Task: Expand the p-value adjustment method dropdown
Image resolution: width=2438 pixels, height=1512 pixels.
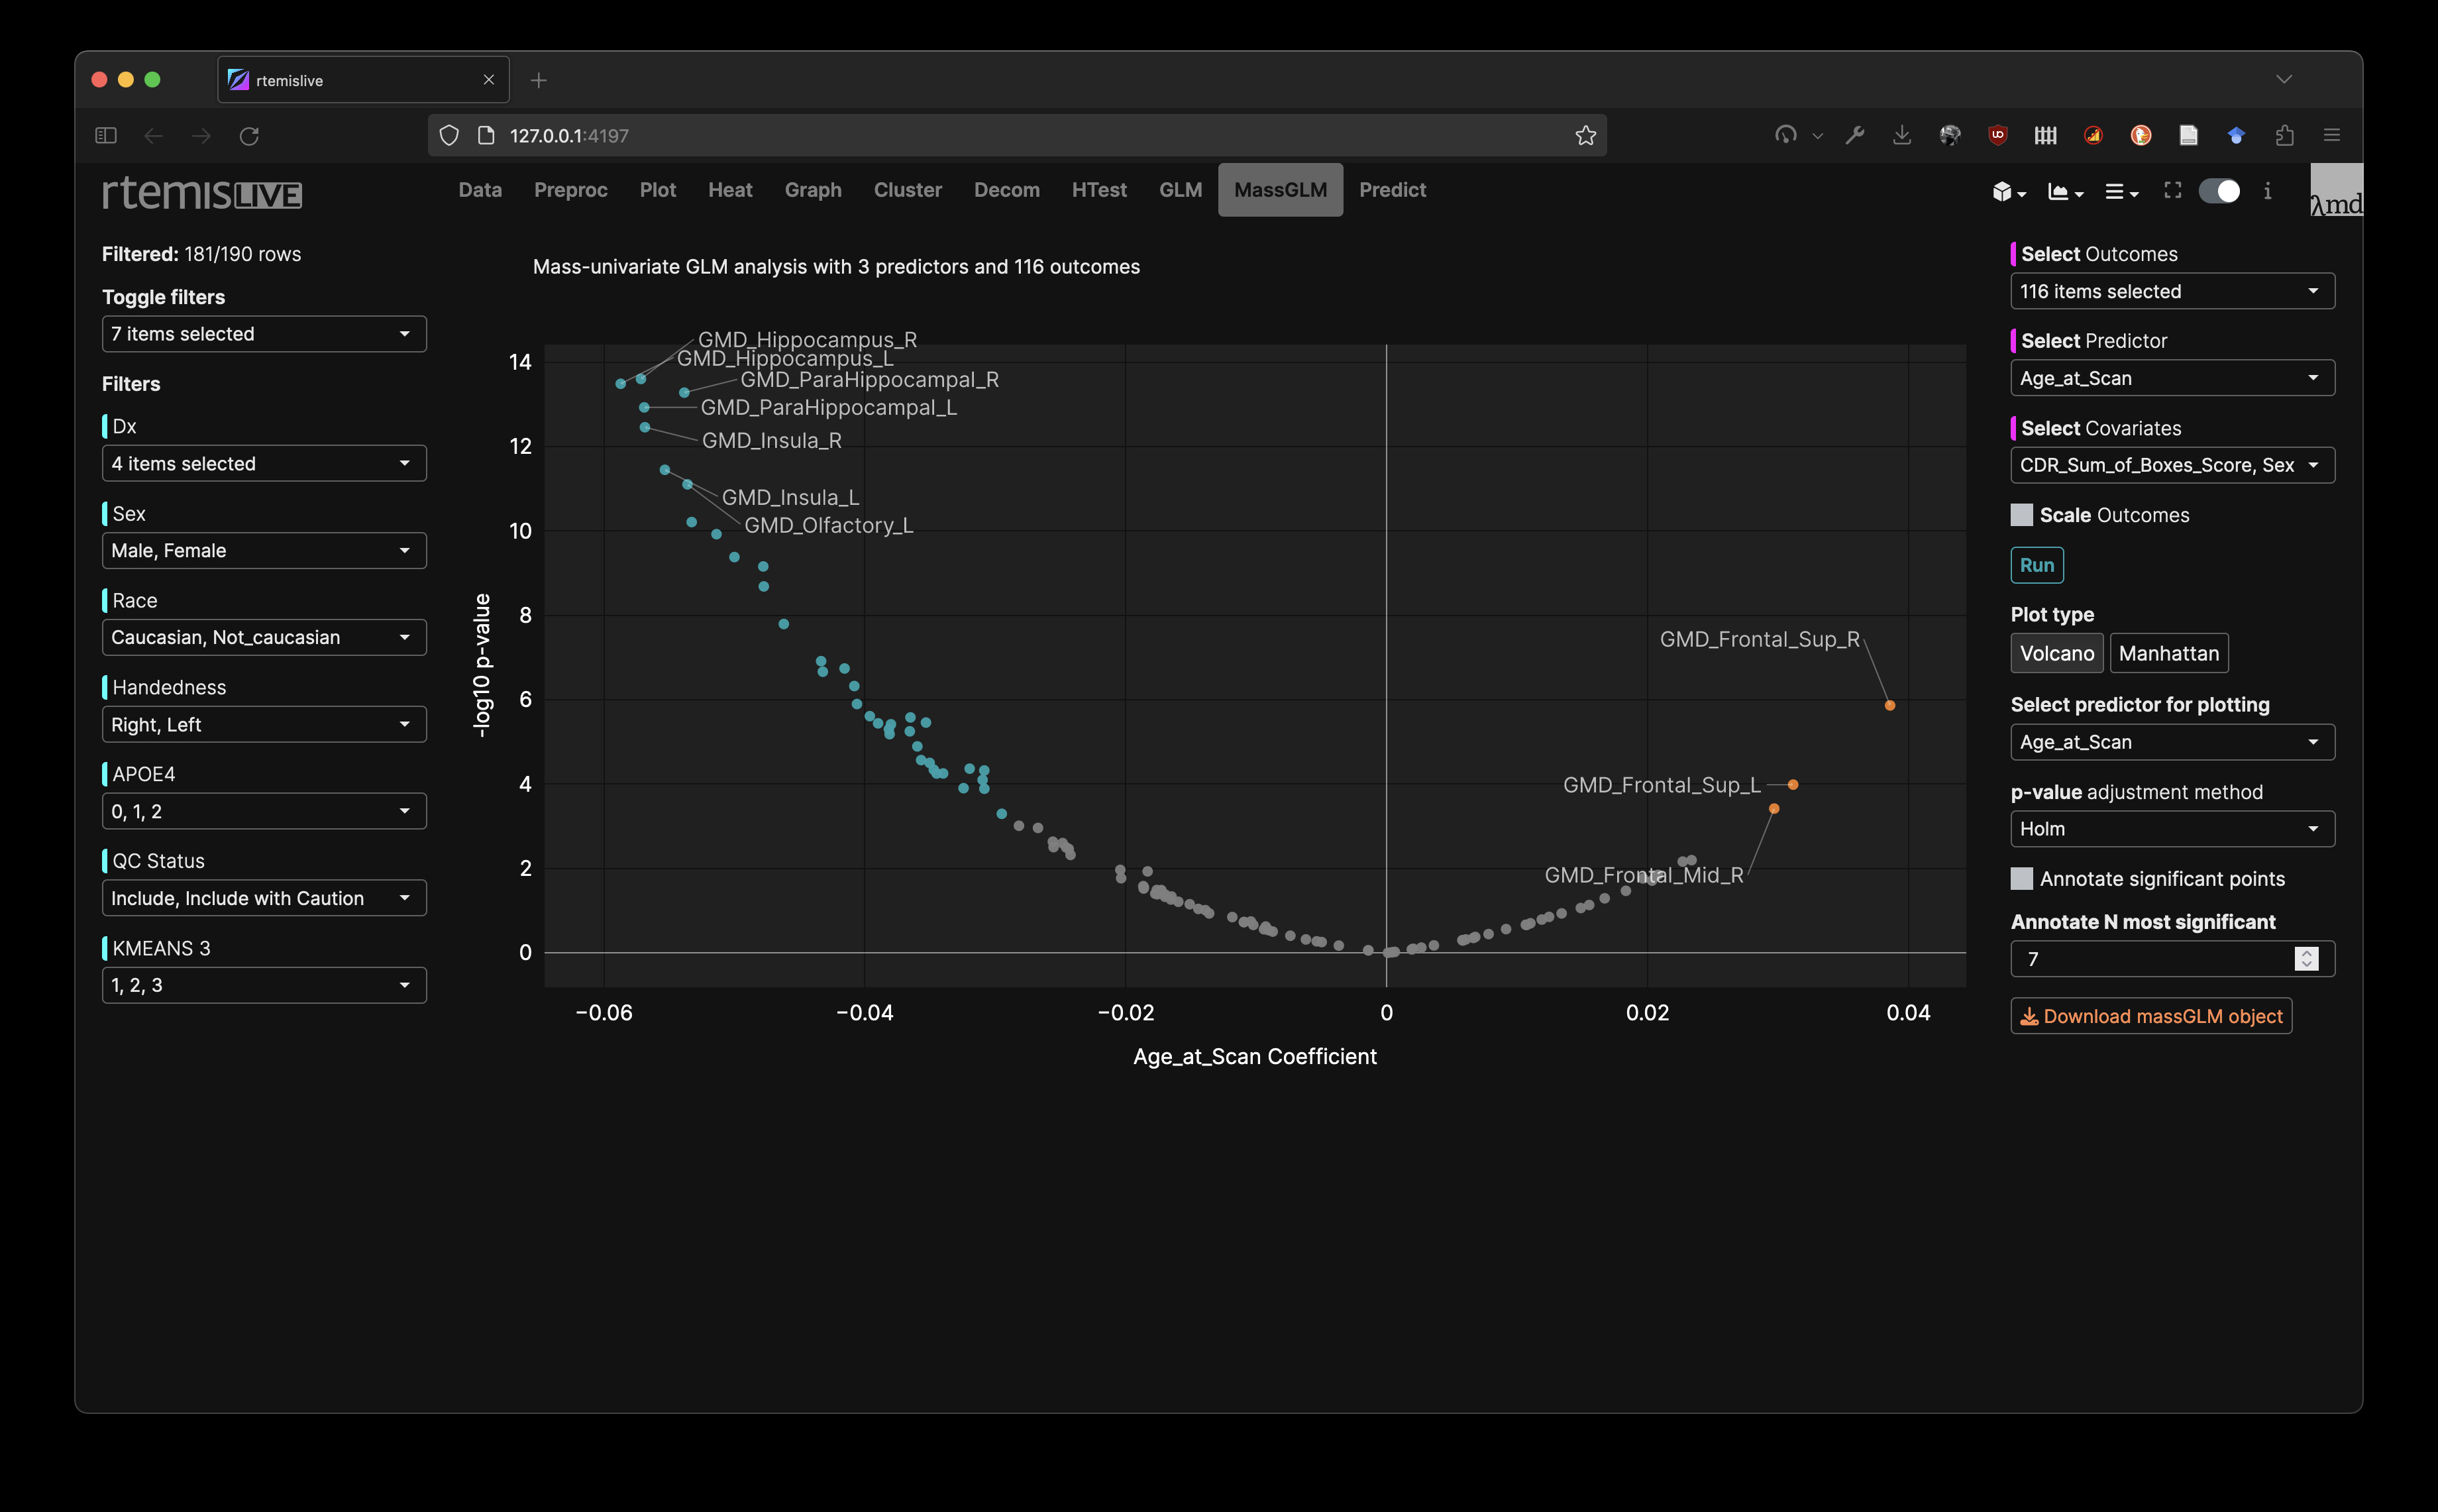Action: click(x=2171, y=829)
